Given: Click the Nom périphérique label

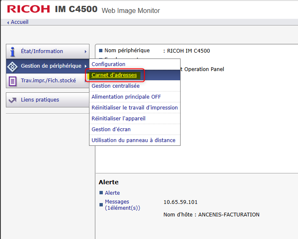Looking at the screenshot, I should pyautogui.click(x=127, y=50).
